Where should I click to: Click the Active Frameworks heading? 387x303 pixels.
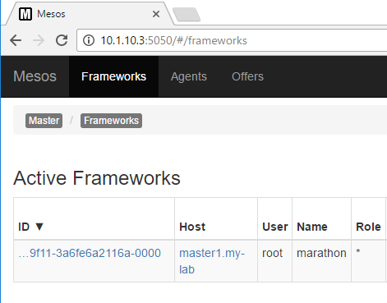point(97,178)
